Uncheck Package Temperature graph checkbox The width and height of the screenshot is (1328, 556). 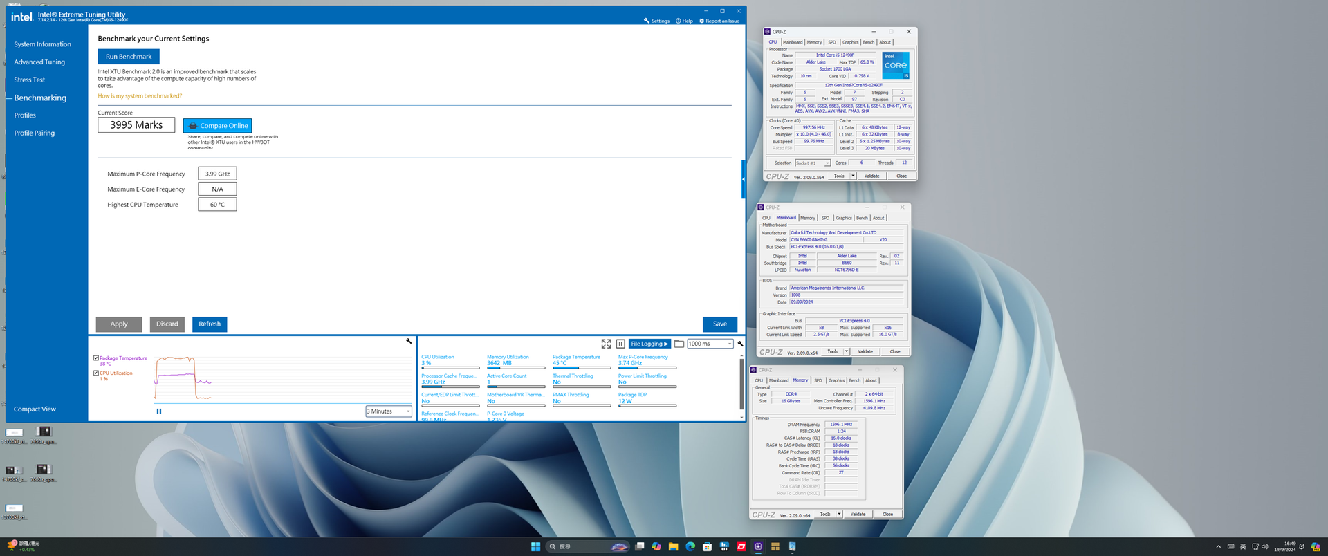(96, 358)
